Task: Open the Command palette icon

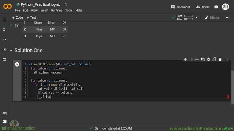Action: 4,114
